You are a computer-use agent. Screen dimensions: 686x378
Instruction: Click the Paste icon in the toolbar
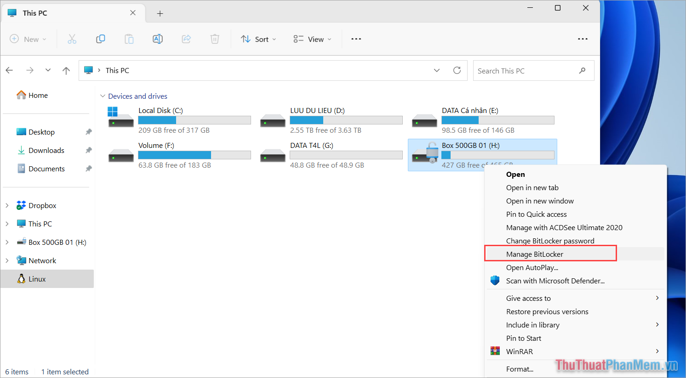click(x=129, y=39)
